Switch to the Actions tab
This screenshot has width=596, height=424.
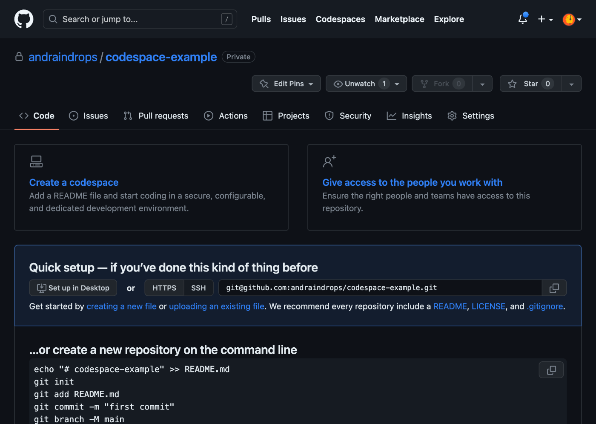click(x=226, y=116)
